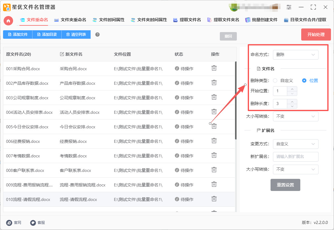Click trash icon for 004活动人员安排表.docx
This screenshot has width=334, height=230.
214,111
